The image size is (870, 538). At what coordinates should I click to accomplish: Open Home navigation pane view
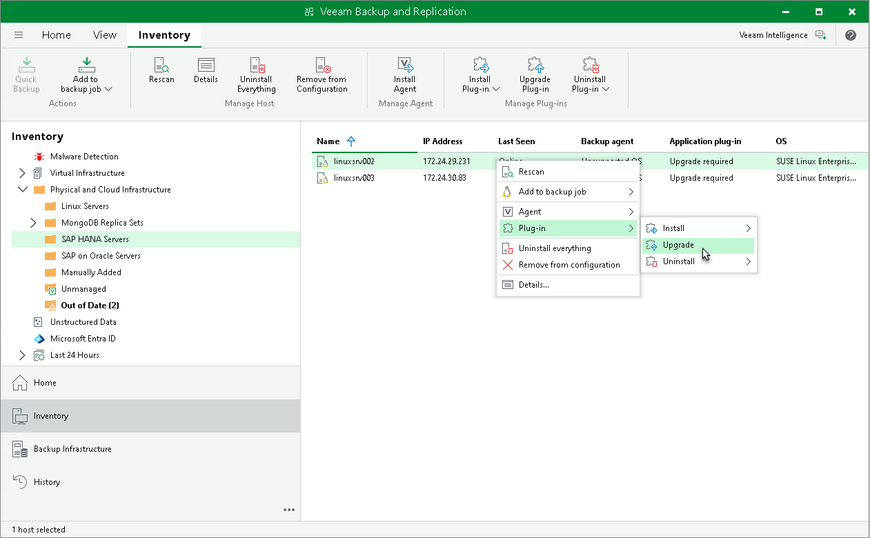click(150, 383)
